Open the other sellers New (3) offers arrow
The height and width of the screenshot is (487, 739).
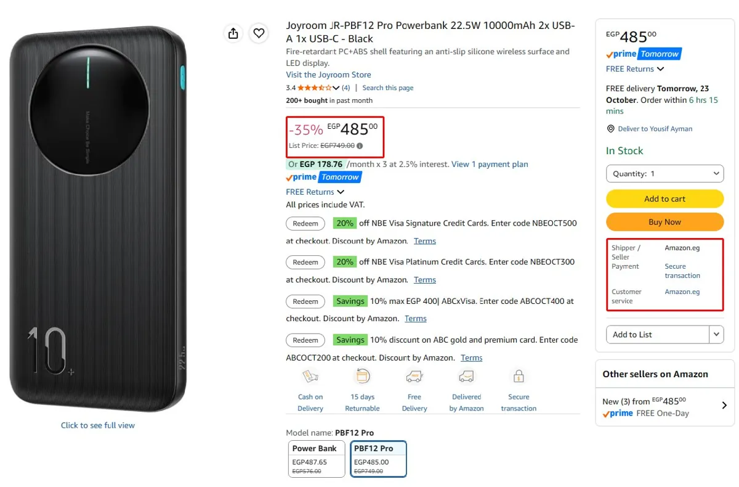point(724,406)
